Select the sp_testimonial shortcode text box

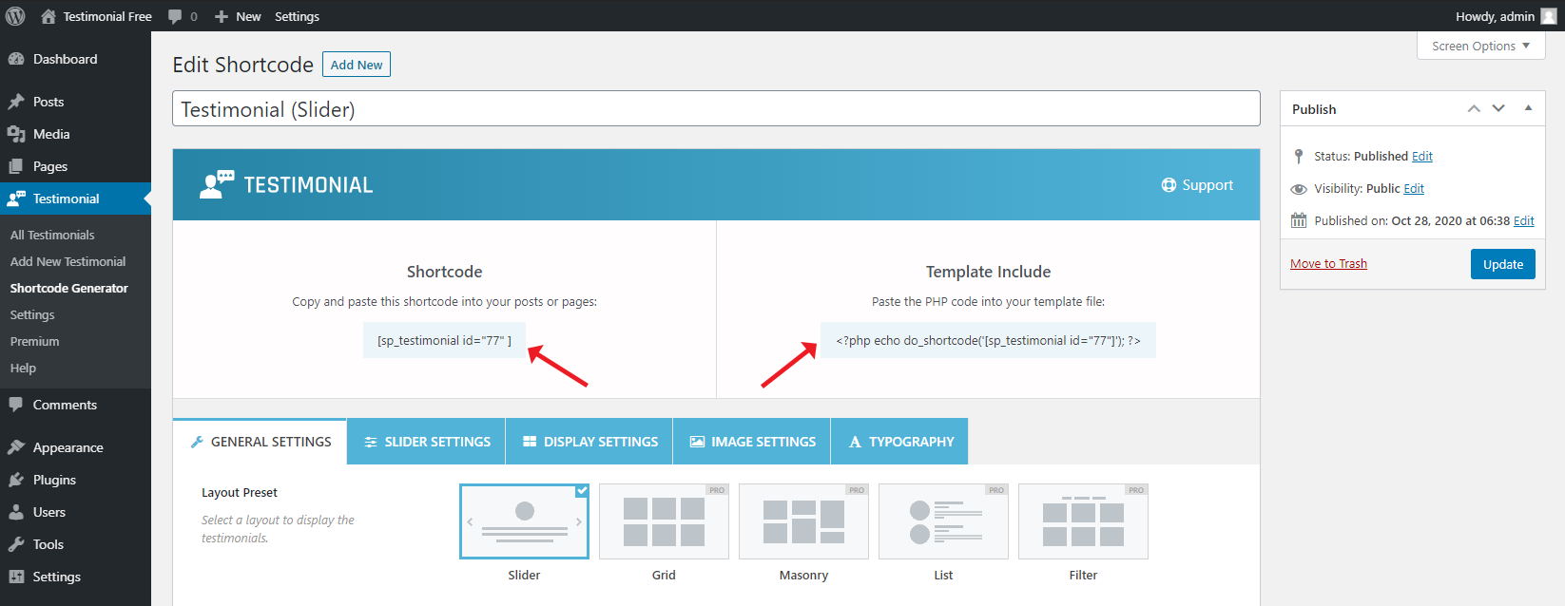click(x=444, y=340)
